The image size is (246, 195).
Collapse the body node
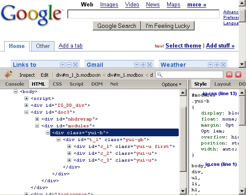pos(15,91)
